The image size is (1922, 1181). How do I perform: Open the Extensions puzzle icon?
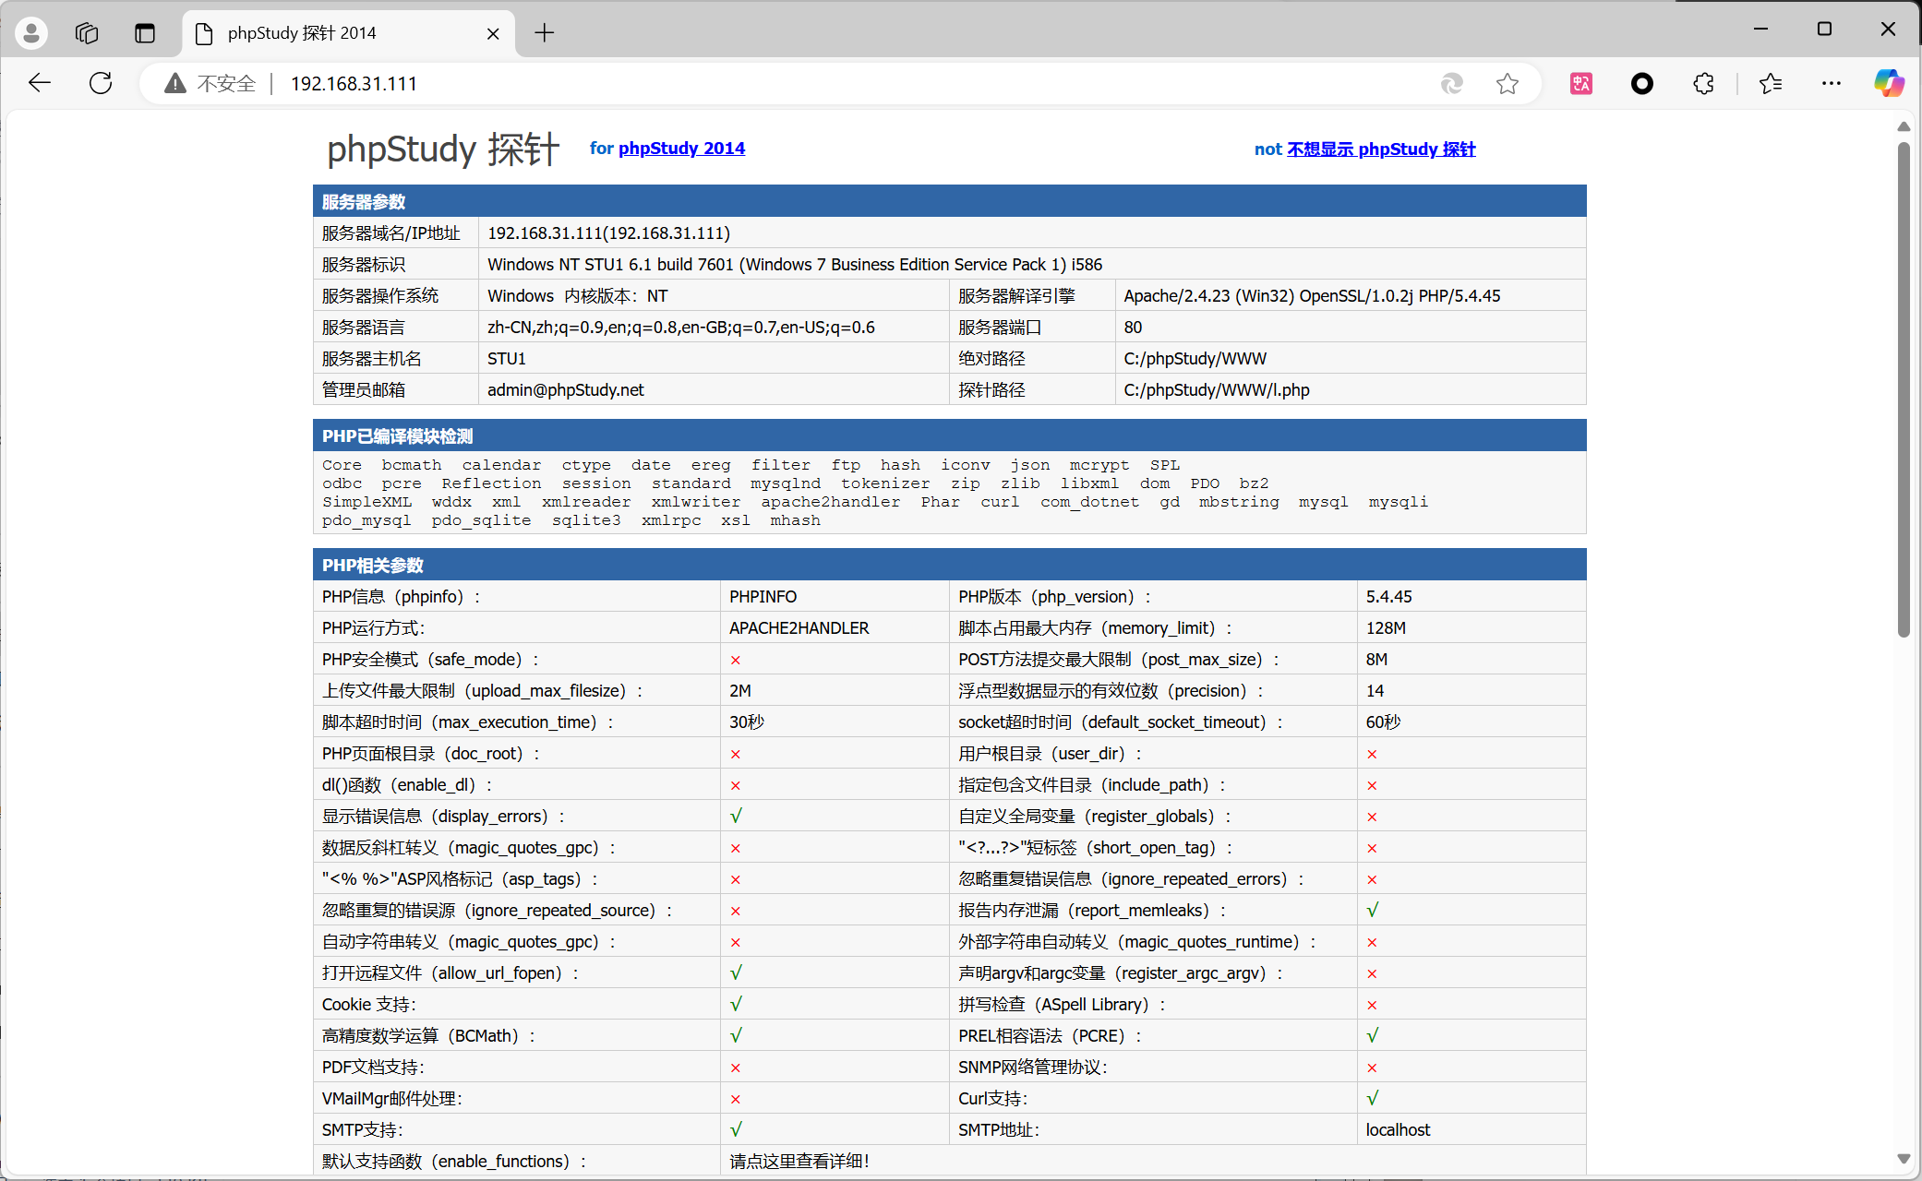[x=1703, y=84]
